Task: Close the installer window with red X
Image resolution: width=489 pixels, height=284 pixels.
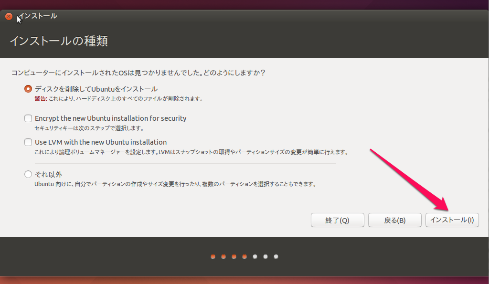Action: (x=9, y=17)
